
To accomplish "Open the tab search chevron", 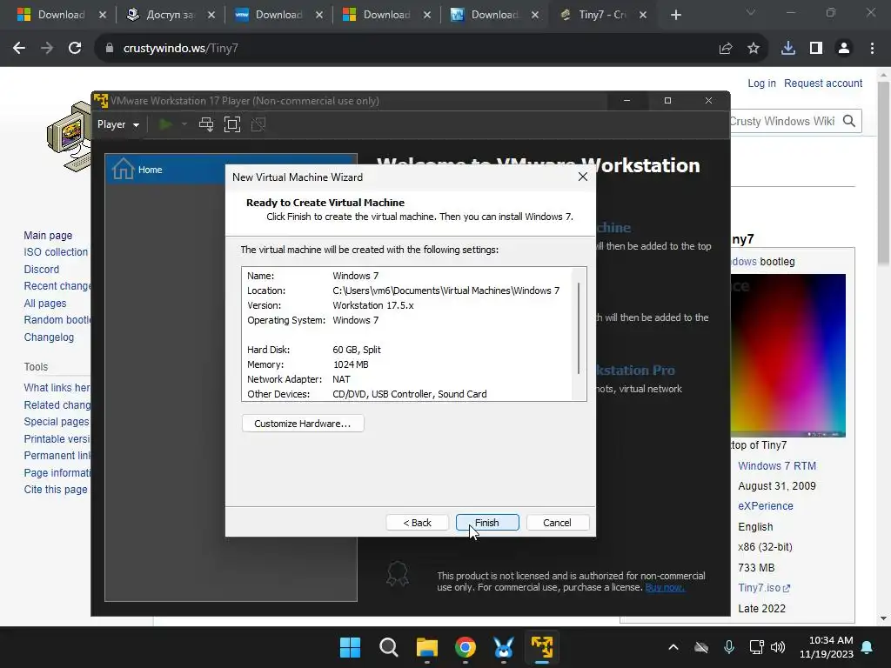I will 751,12.
